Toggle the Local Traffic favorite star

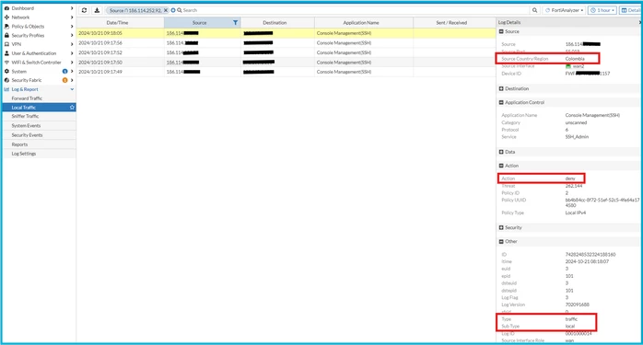72,108
